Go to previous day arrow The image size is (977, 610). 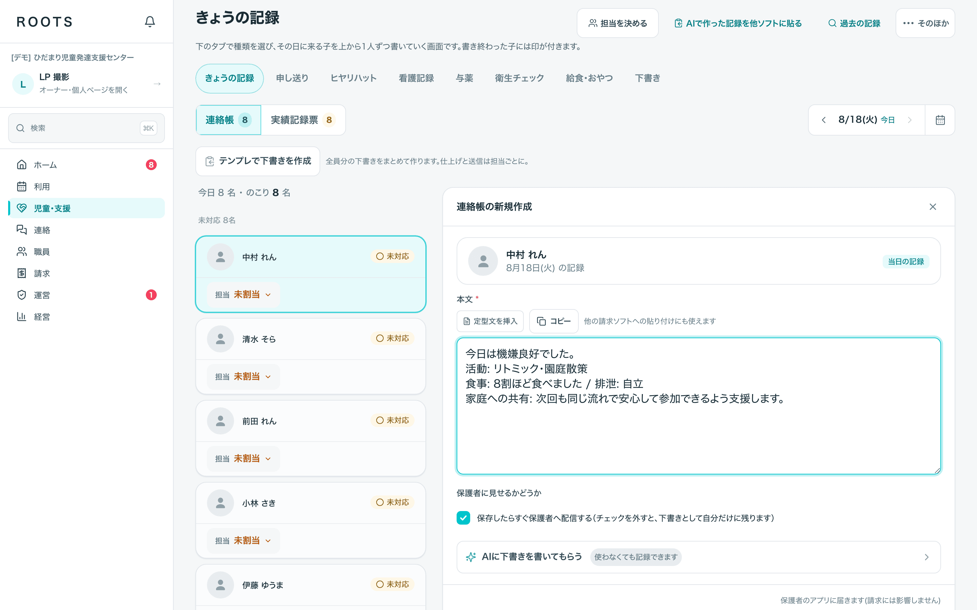coord(824,120)
